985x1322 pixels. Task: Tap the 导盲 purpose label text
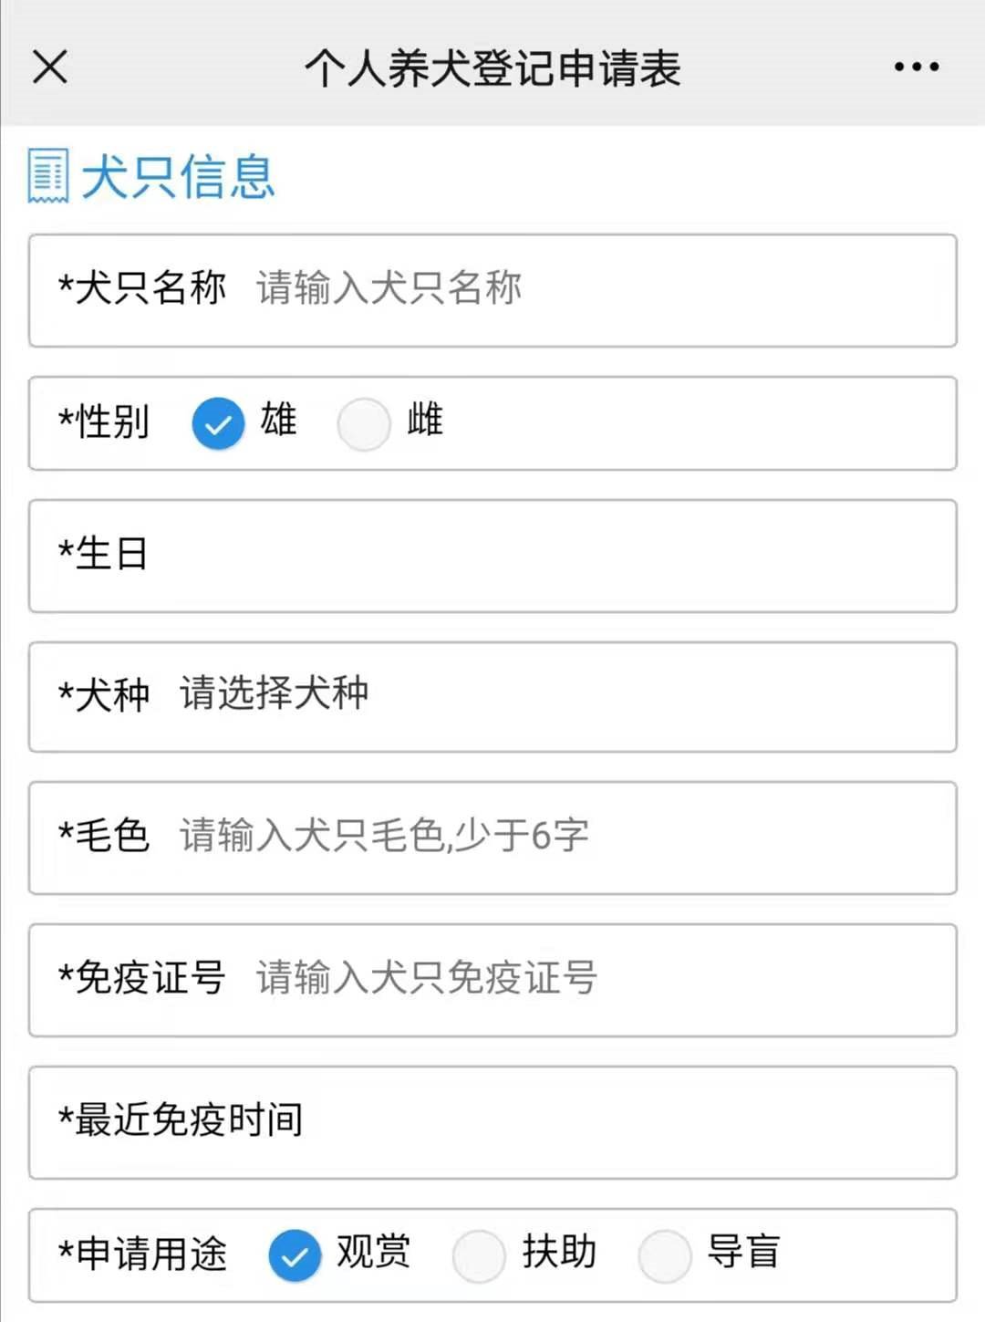pos(743,1252)
